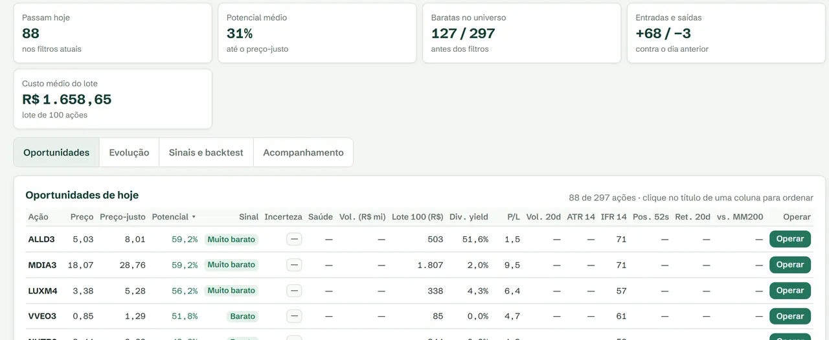Click Operar button for MDIA3
Screen dimensions: 829x340
coord(790,265)
